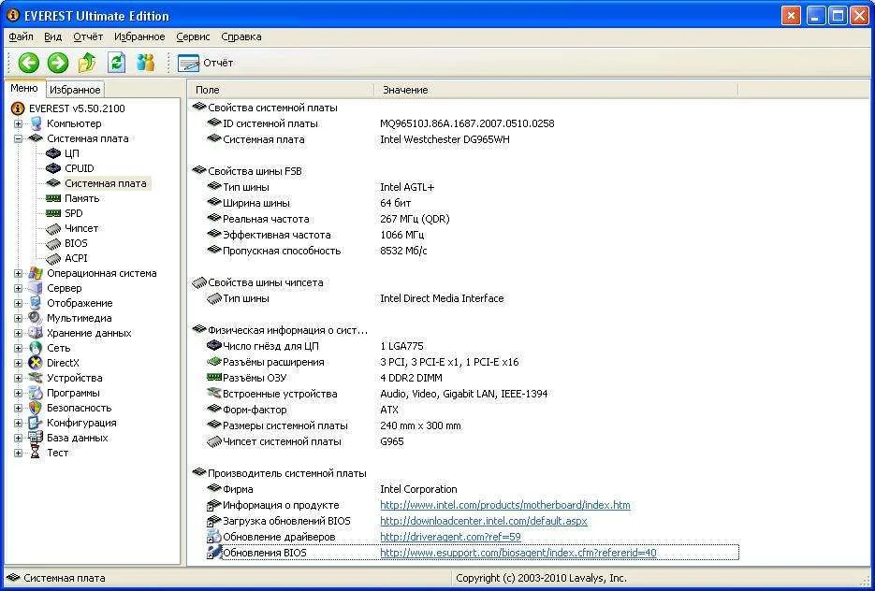Click the Компьютер icon in the tree
This screenshot has width=875, height=591.
pos(36,123)
